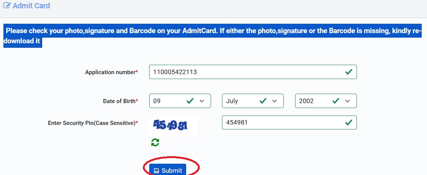Image resolution: width=427 pixels, height=175 pixels.
Task: Expand the month selector chevron arrow
Action: pyautogui.click(x=274, y=101)
